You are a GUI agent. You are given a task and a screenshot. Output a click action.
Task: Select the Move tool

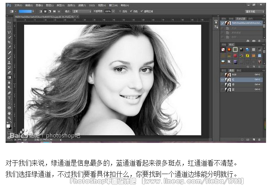pyautogui.click(x=9, y=22)
